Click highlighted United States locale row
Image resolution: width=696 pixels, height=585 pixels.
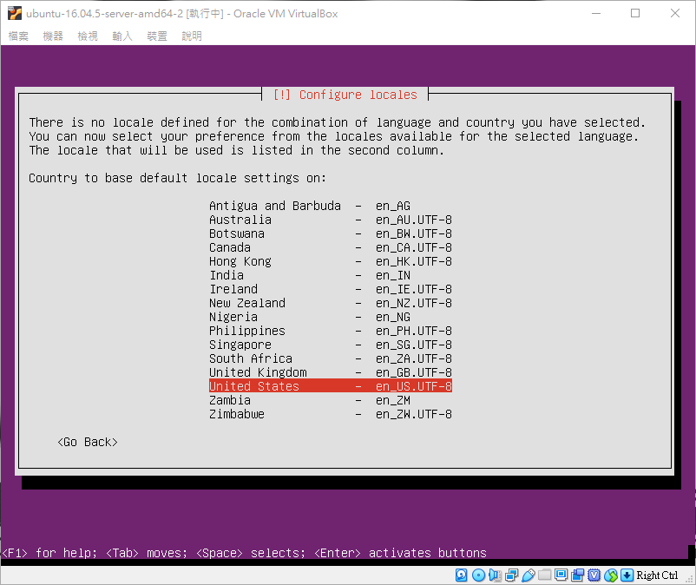tap(331, 386)
